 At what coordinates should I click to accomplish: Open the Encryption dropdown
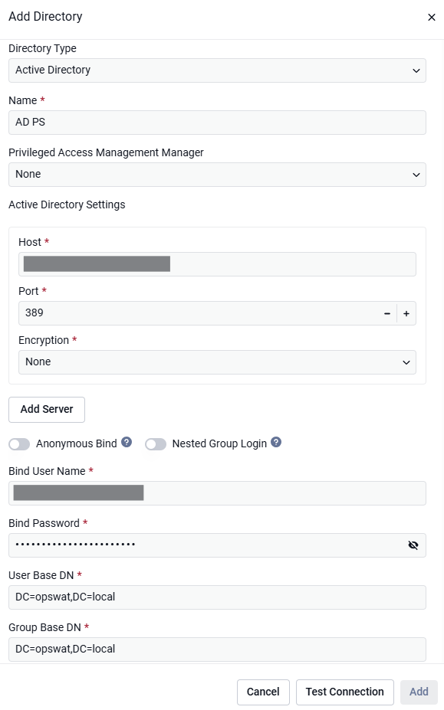click(217, 362)
